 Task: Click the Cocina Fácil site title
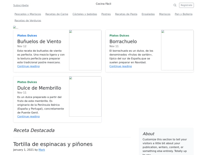tap(103, 4)
